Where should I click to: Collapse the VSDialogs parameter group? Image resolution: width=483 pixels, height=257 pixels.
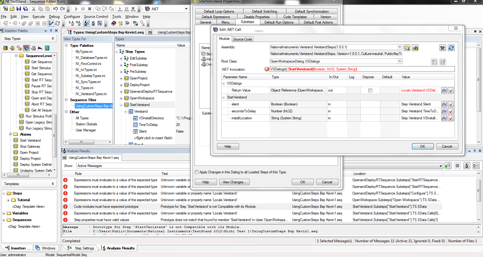pos(224,84)
